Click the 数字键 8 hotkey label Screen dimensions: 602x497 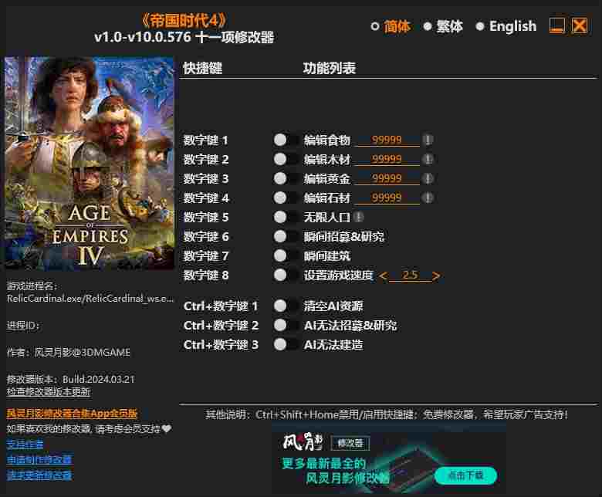206,276
